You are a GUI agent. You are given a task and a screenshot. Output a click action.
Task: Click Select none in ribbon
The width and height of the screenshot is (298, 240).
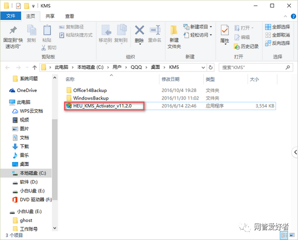click(x=278, y=35)
